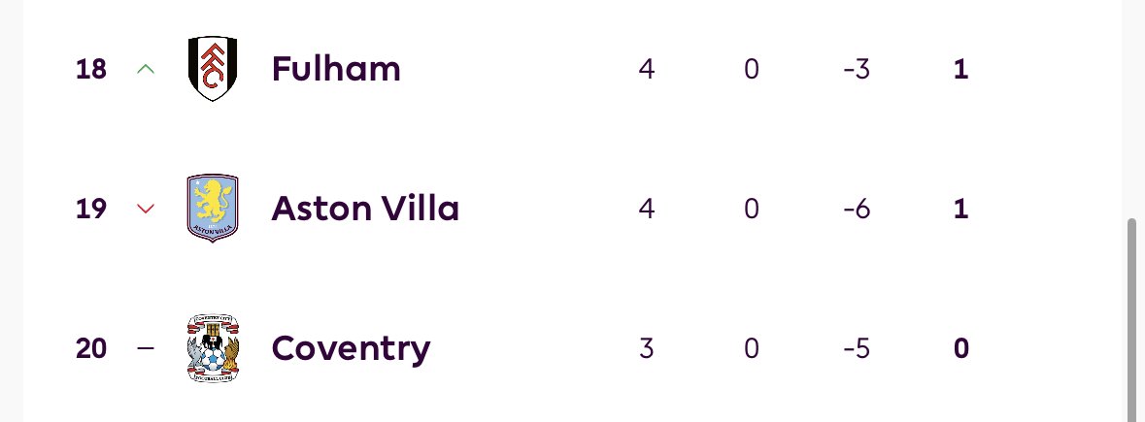This screenshot has width=1145, height=422.
Task: Click Aston Villa's goal difference of -6
Action: (x=857, y=209)
